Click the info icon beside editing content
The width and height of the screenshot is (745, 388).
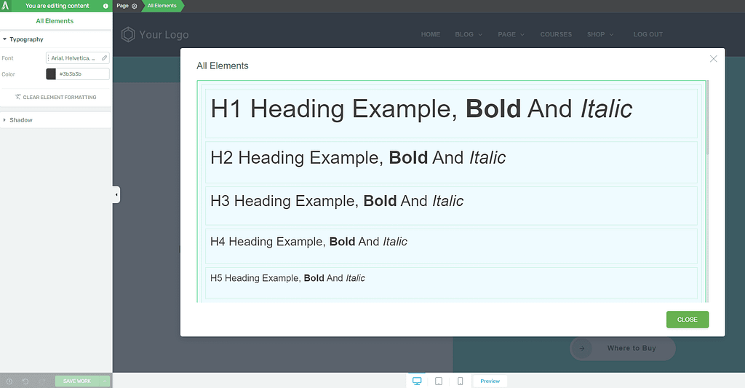click(105, 6)
